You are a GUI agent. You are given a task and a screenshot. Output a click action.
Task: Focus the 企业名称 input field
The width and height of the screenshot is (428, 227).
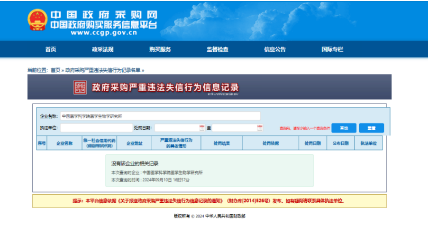[160, 116]
